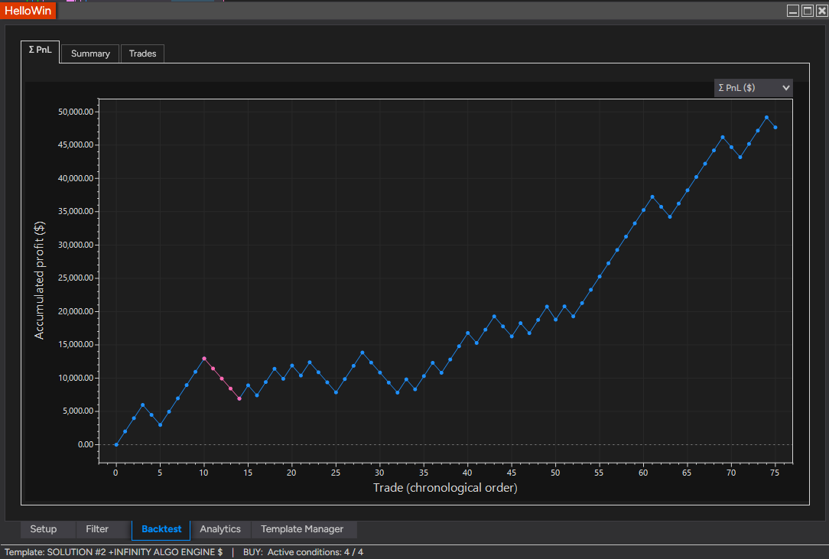829x559 pixels.
Task: Expand the Σ PnL ($) dropdown
Action: pyautogui.click(x=753, y=88)
